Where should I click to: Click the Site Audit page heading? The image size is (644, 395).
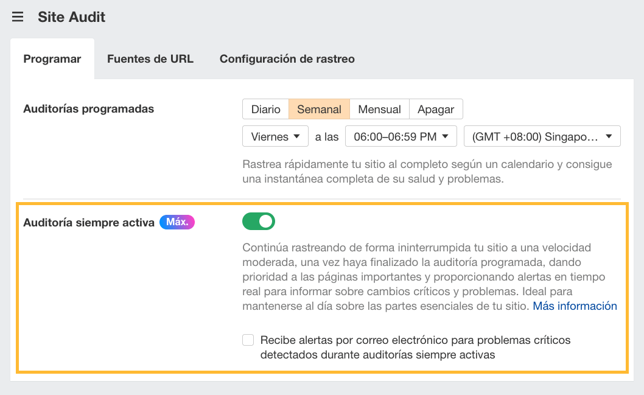(71, 16)
